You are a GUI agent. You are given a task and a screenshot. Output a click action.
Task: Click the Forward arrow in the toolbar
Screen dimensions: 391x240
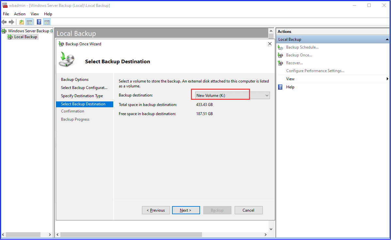point(11,22)
